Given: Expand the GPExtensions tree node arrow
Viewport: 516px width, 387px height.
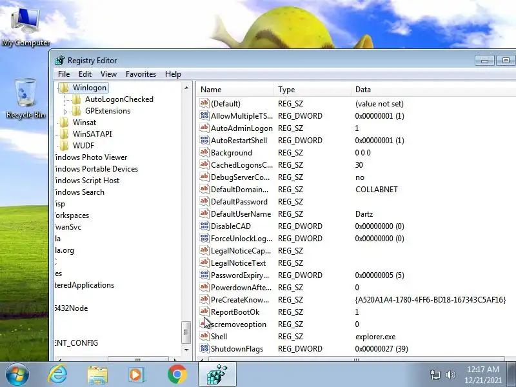Looking at the screenshot, I should (65, 112).
